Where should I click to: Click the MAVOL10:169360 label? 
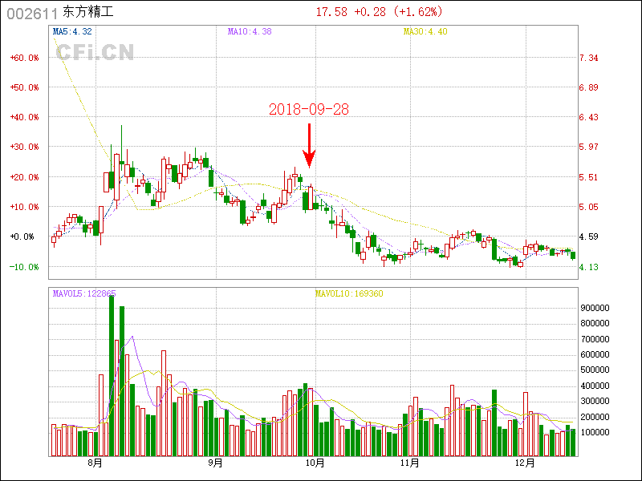(x=349, y=293)
